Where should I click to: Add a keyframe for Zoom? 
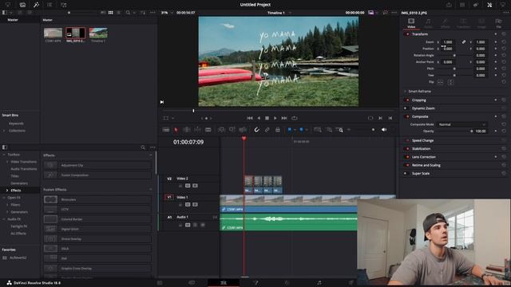[x=496, y=42]
